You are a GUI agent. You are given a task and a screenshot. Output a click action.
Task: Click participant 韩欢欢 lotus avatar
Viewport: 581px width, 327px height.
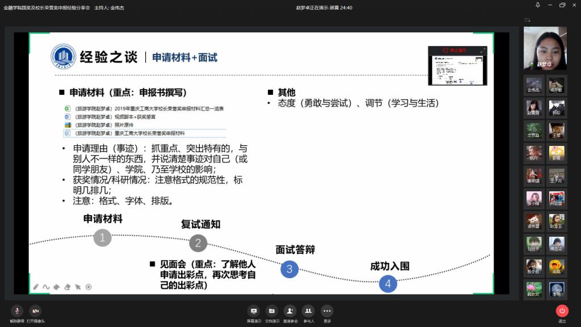pos(533,289)
